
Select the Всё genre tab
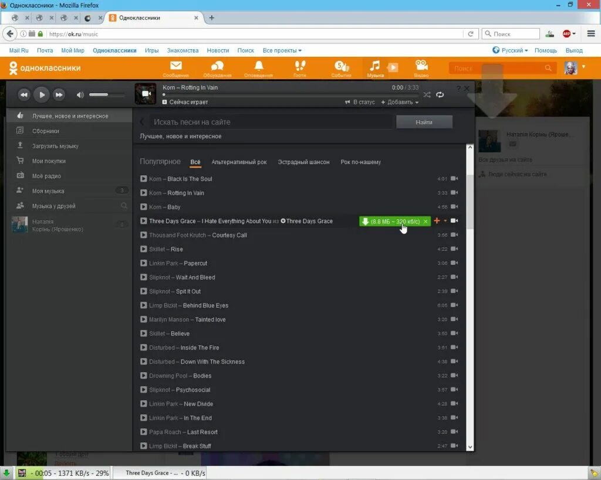(195, 162)
